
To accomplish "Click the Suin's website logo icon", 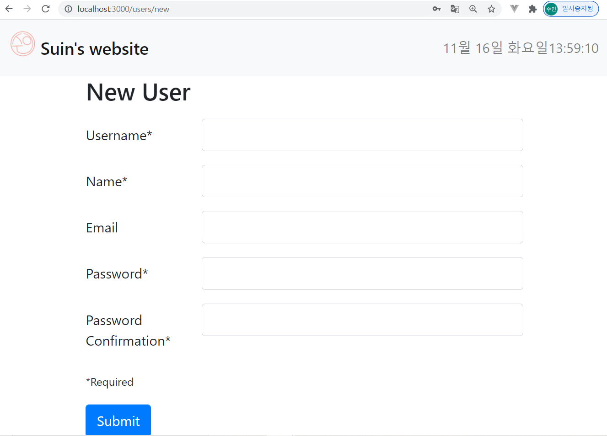I will 22,44.
